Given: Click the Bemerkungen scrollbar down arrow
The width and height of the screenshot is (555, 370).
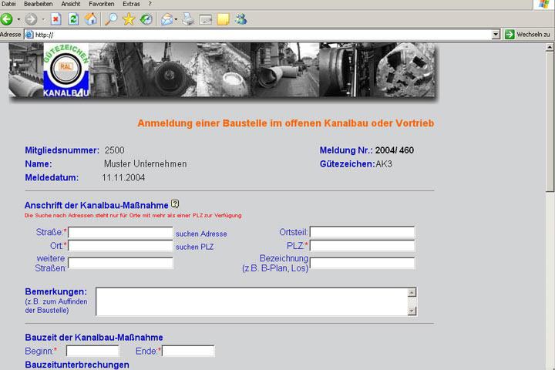Looking at the screenshot, I should [412, 311].
